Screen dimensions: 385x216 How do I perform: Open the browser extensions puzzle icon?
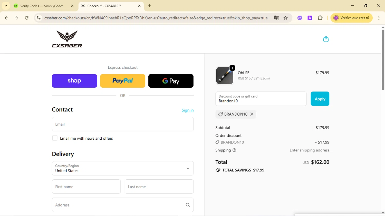click(320, 18)
